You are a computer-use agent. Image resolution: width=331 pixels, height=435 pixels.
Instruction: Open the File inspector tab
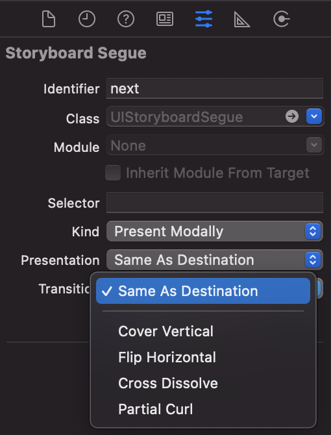(x=49, y=19)
